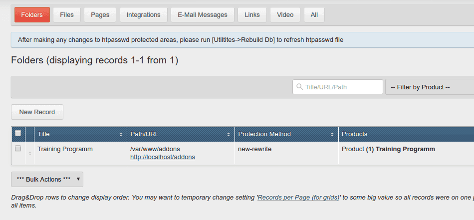Show the All tab

coord(314,15)
